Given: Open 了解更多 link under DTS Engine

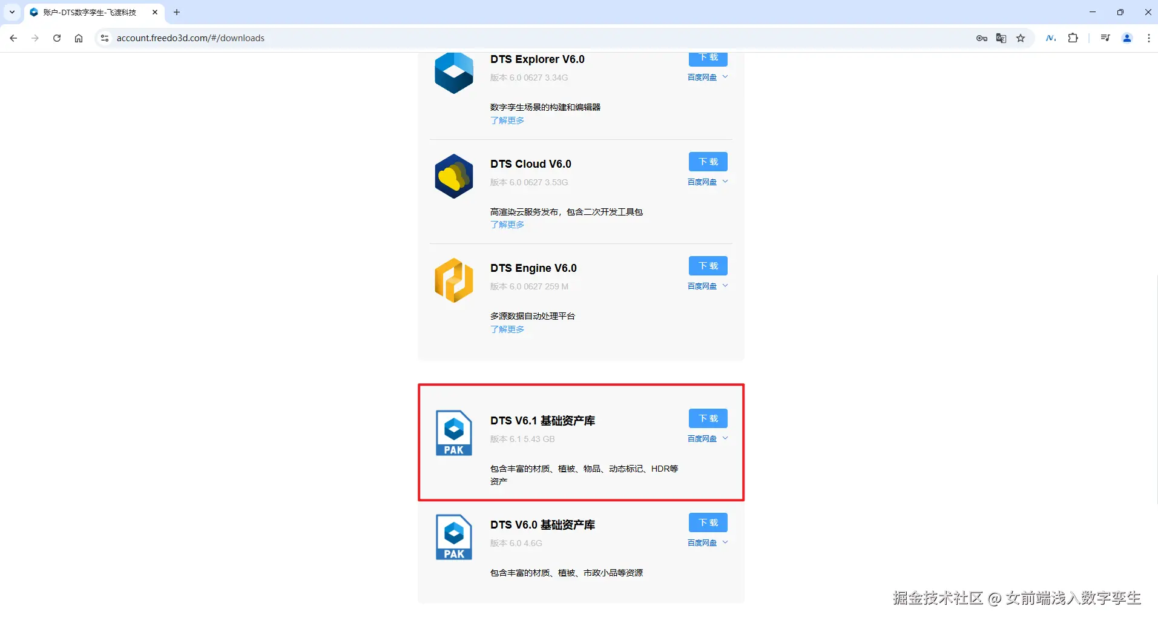Looking at the screenshot, I should tap(507, 329).
